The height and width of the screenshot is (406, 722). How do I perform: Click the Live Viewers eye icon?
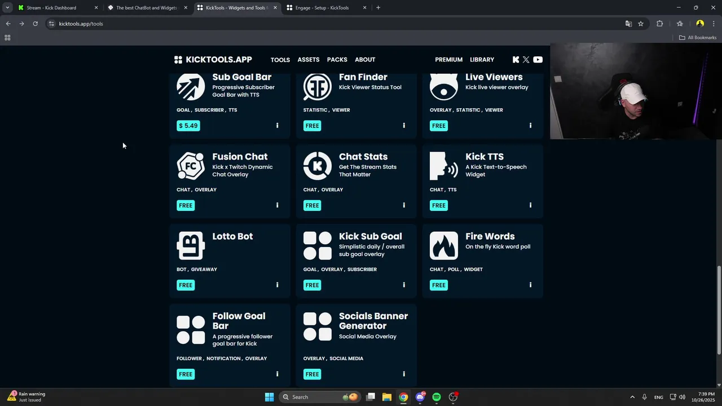(444, 86)
